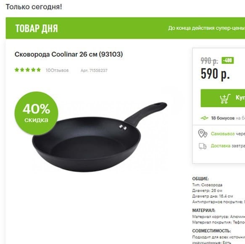Click the delivery truck icon
Image resolution: width=245 pixels, height=244 pixels.
[x=203, y=146]
